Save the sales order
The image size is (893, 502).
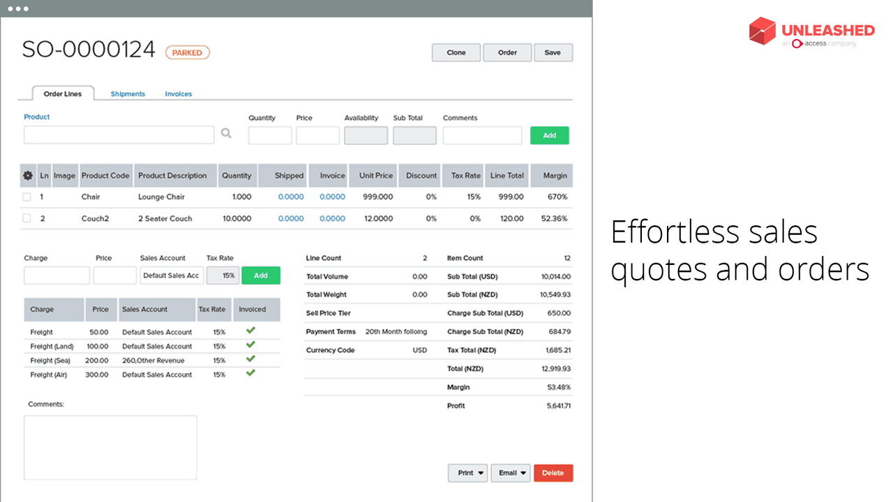[x=553, y=52]
